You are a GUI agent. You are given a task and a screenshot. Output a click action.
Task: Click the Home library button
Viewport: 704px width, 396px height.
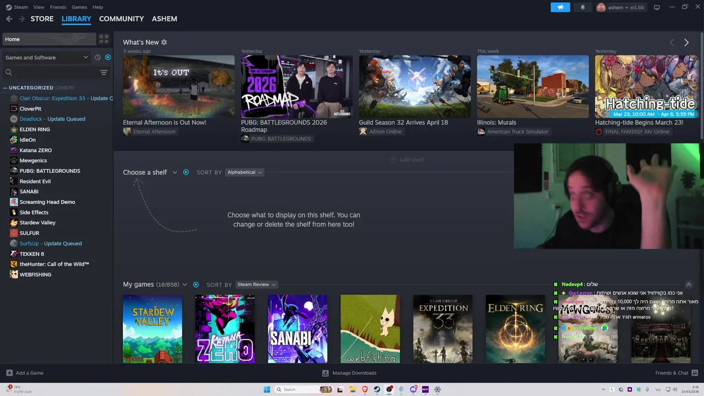click(48, 39)
